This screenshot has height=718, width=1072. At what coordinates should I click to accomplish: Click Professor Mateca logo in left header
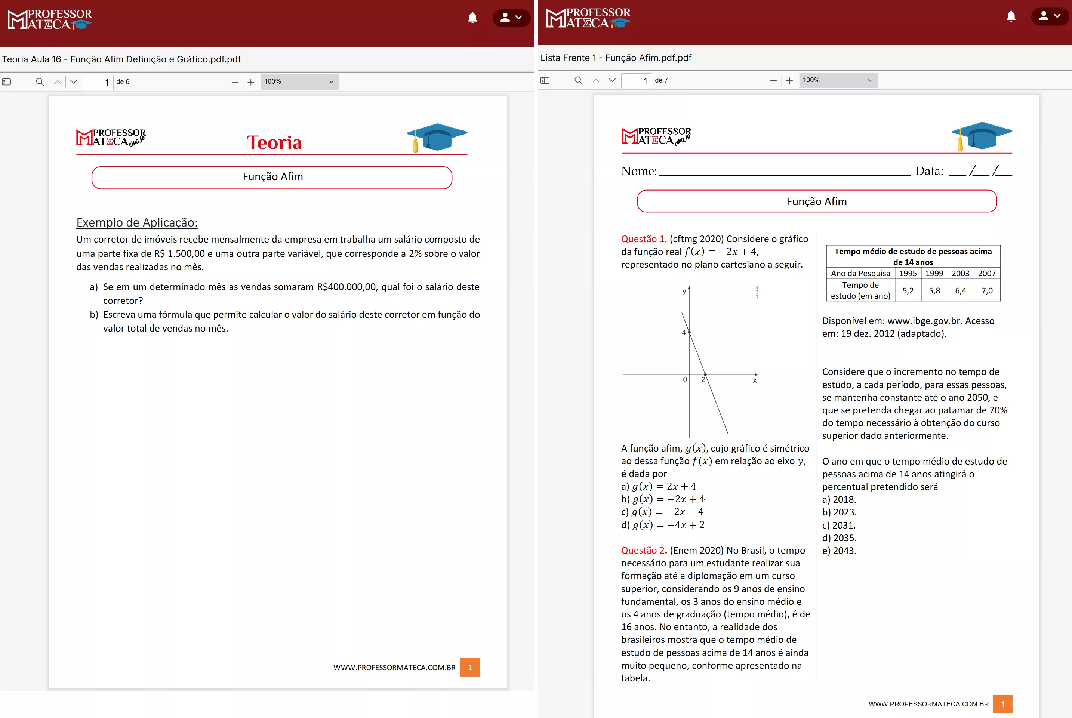point(49,20)
